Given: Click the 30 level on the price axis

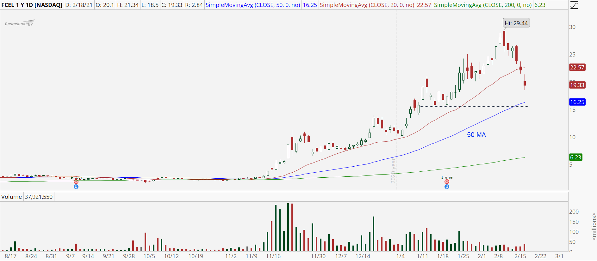Looking at the screenshot, I should (572, 27).
